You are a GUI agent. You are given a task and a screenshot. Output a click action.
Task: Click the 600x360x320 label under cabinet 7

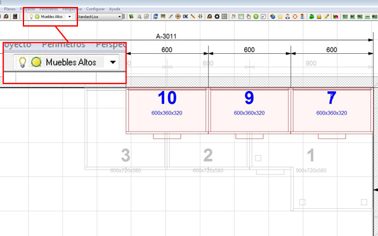(x=332, y=113)
